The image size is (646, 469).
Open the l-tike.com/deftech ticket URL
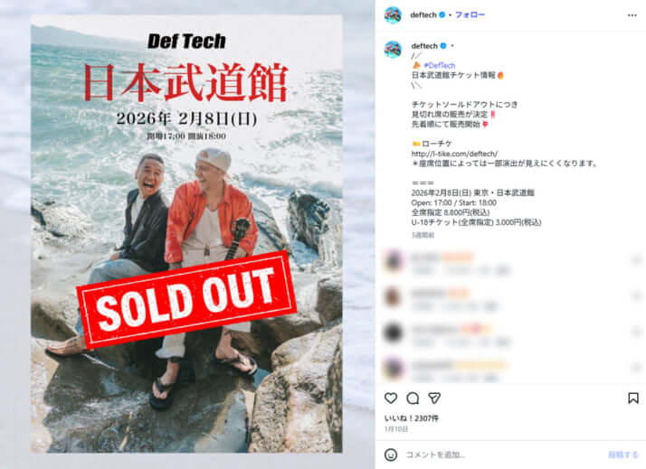coord(454,154)
